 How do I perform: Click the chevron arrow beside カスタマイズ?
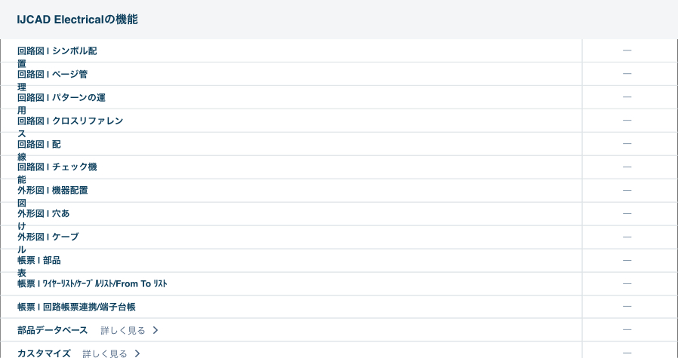click(137, 353)
